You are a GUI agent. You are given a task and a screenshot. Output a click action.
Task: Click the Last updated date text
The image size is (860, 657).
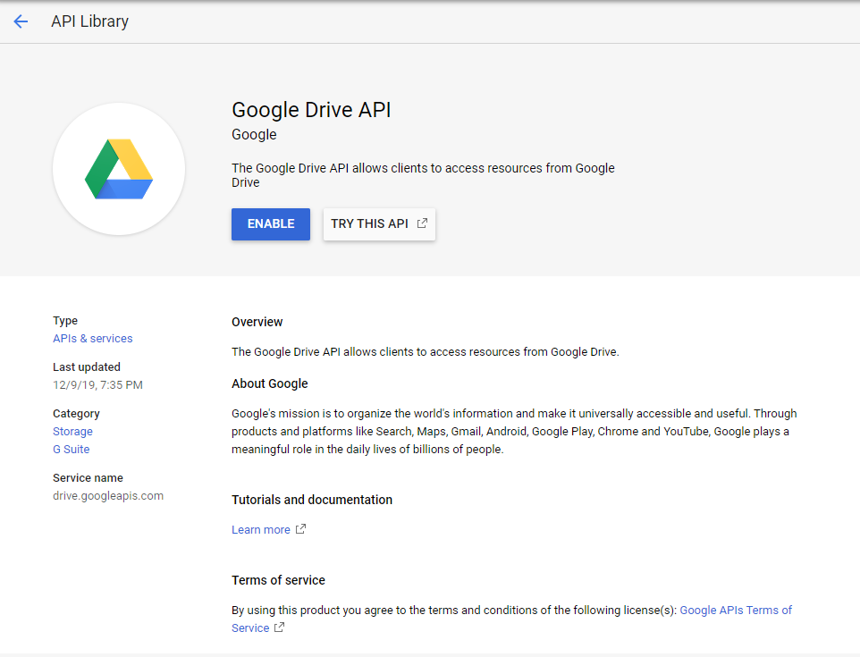[x=97, y=385]
